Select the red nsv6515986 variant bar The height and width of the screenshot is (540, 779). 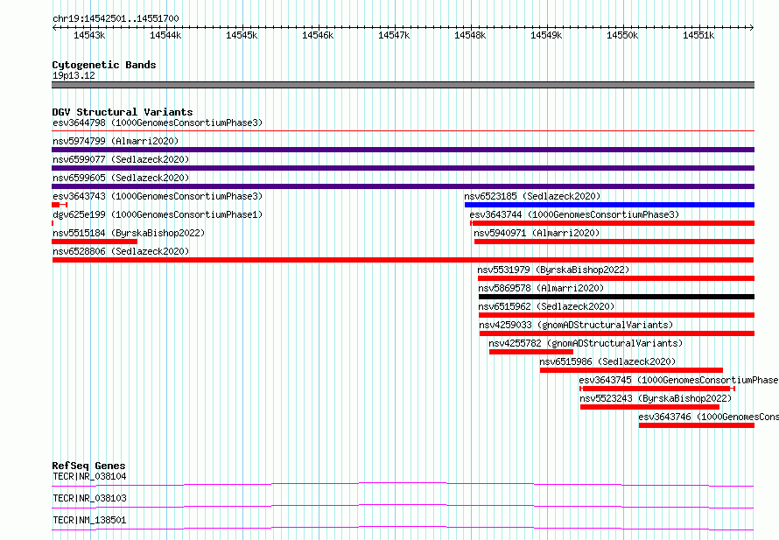(631, 370)
